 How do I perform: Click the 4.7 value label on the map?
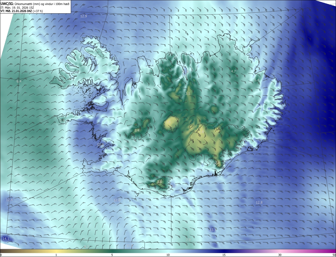coord(233,71)
